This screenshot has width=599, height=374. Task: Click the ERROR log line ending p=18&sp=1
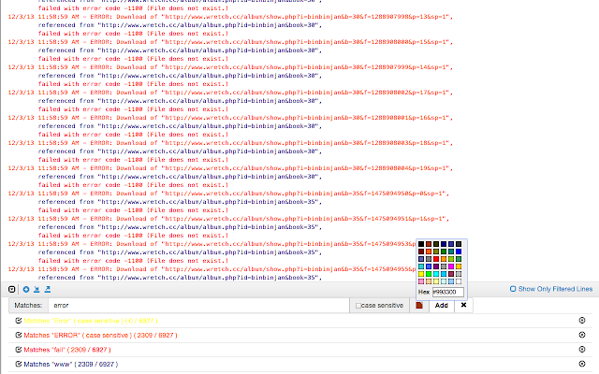point(230,143)
